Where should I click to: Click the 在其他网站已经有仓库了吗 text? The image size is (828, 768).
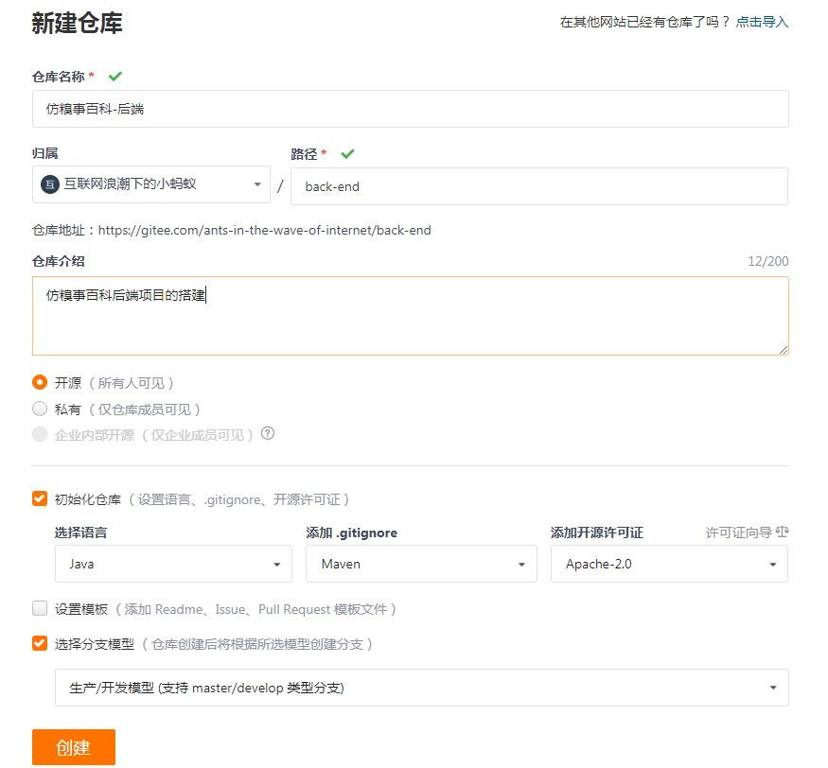point(644,22)
